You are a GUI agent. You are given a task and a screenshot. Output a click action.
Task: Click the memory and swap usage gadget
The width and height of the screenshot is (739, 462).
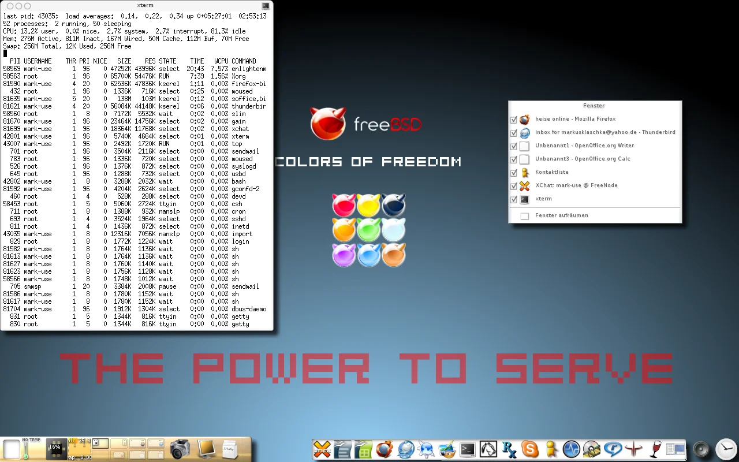click(x=80, y=449)
